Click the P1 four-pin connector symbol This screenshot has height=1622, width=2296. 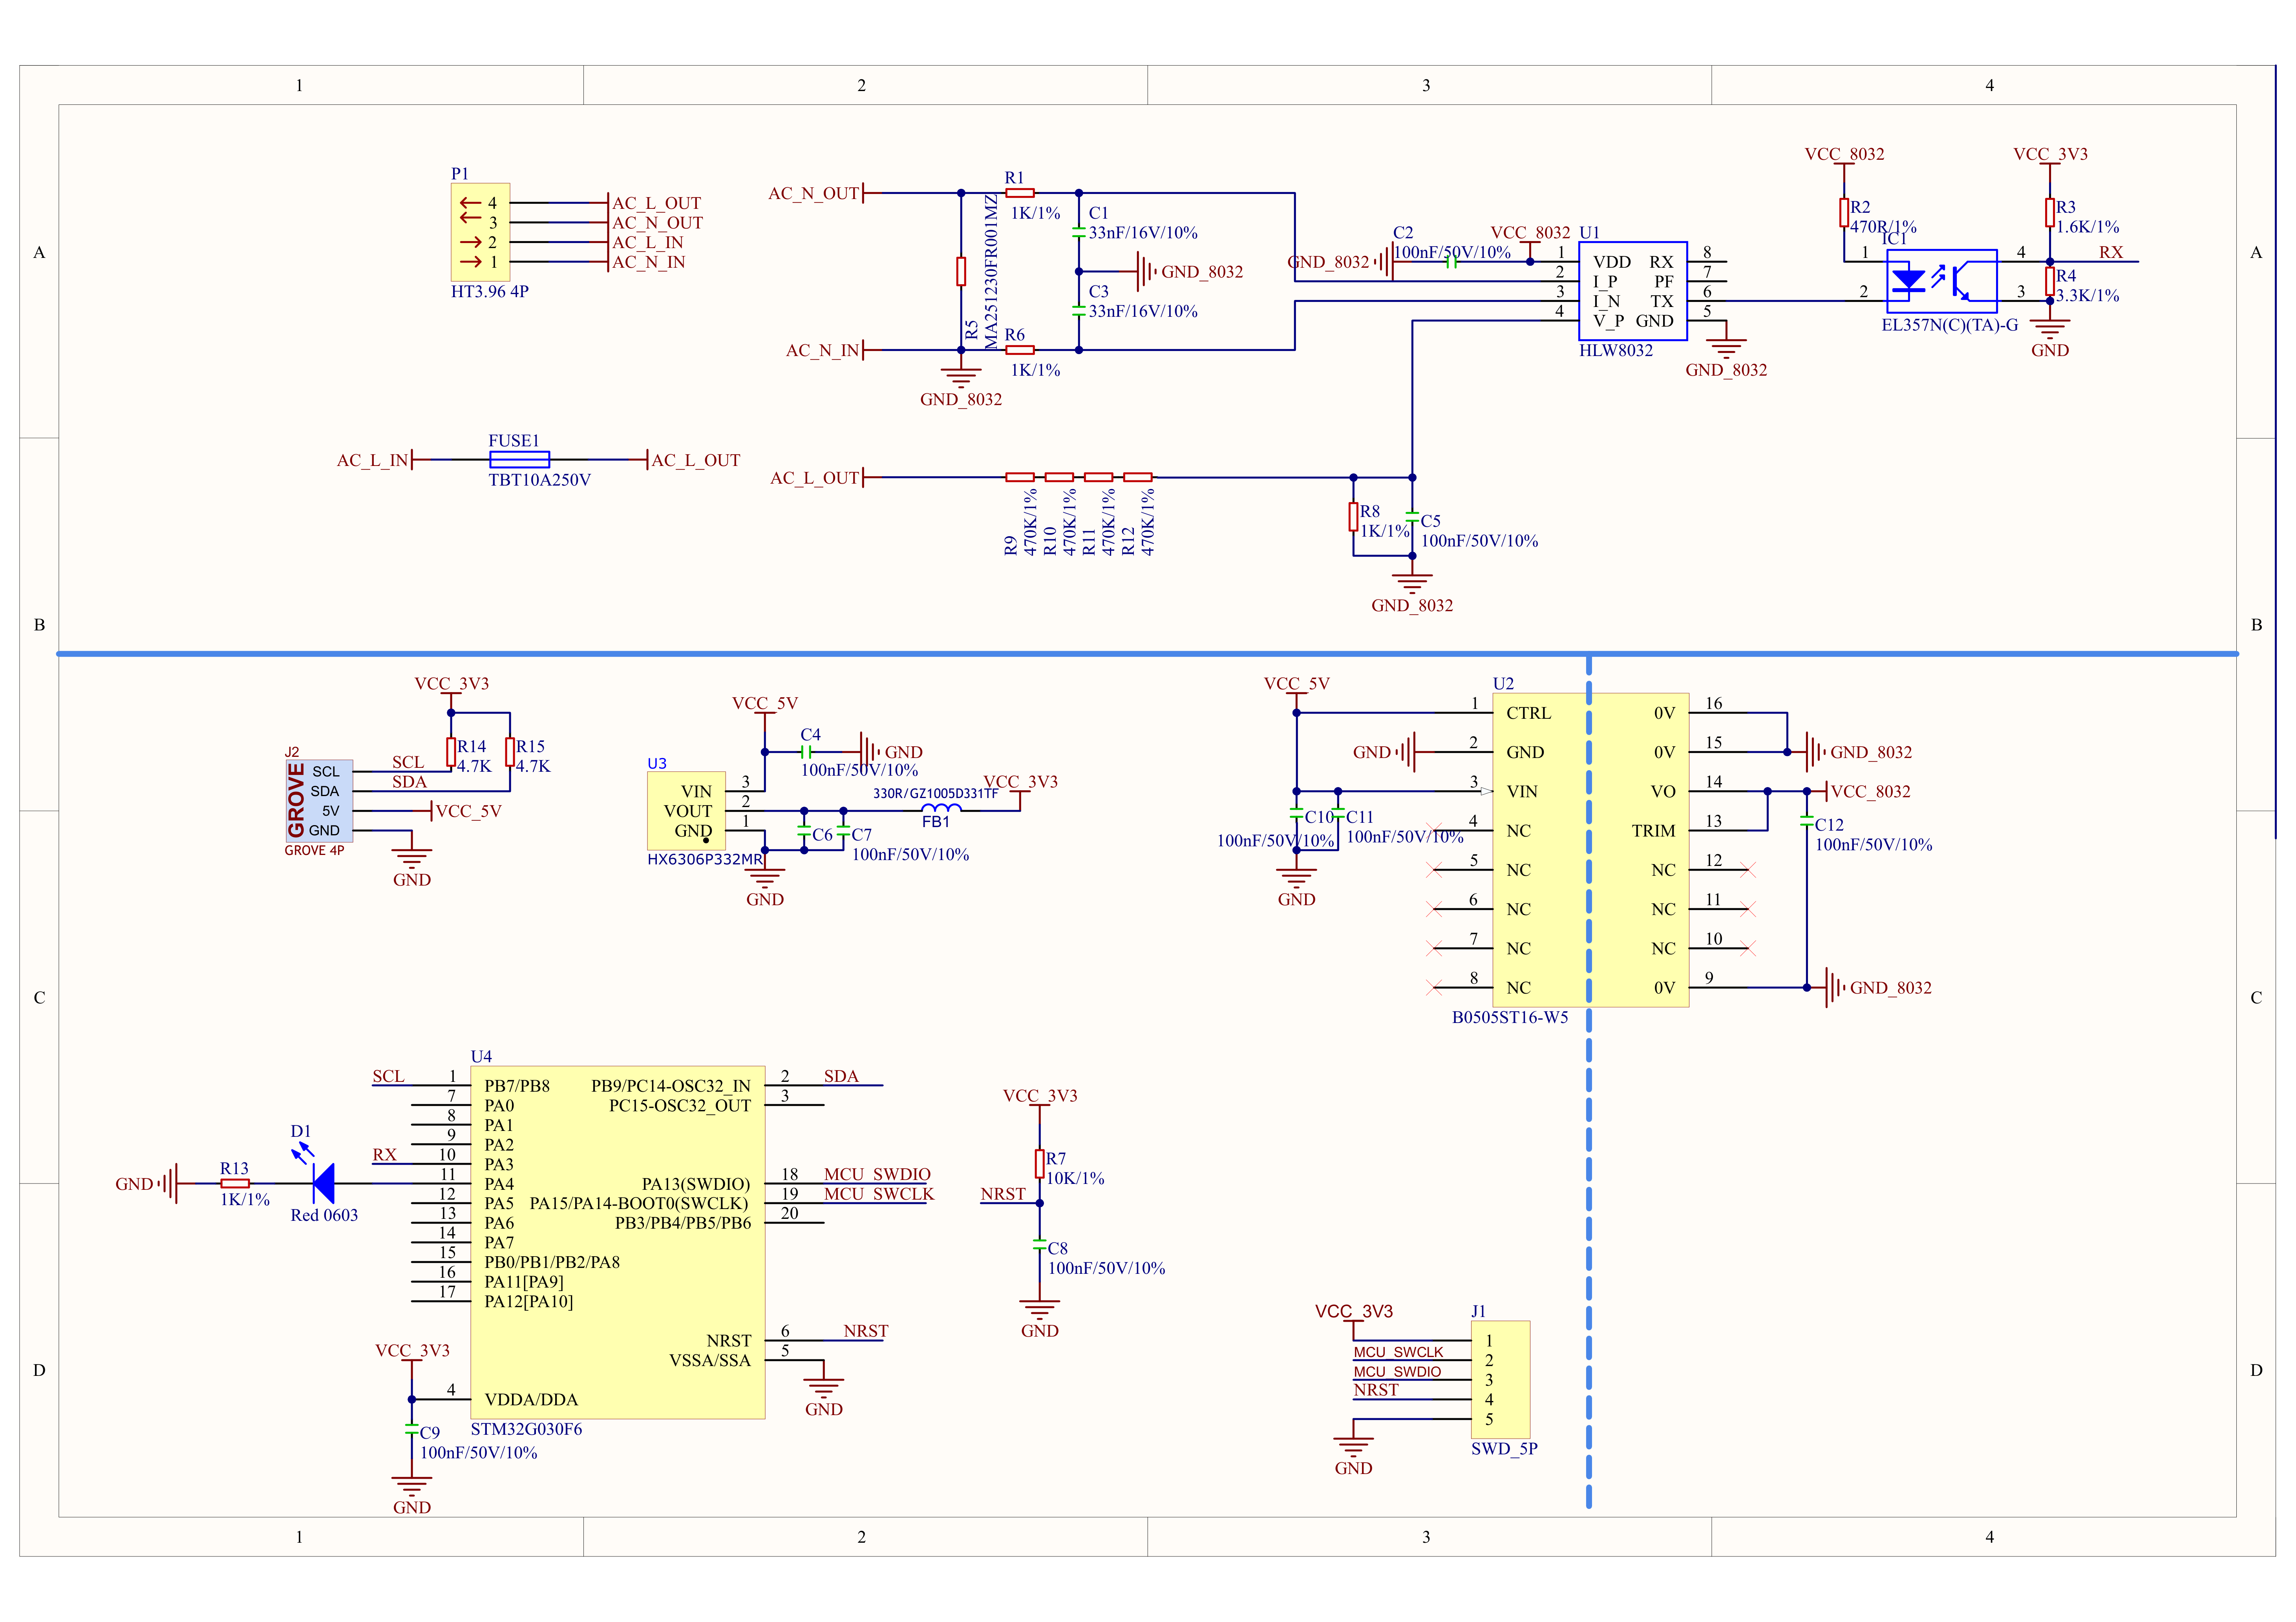pos(480,232)
